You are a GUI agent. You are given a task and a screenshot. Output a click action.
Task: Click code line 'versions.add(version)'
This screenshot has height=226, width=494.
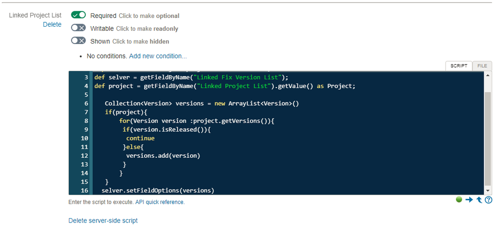coord(163,155)
